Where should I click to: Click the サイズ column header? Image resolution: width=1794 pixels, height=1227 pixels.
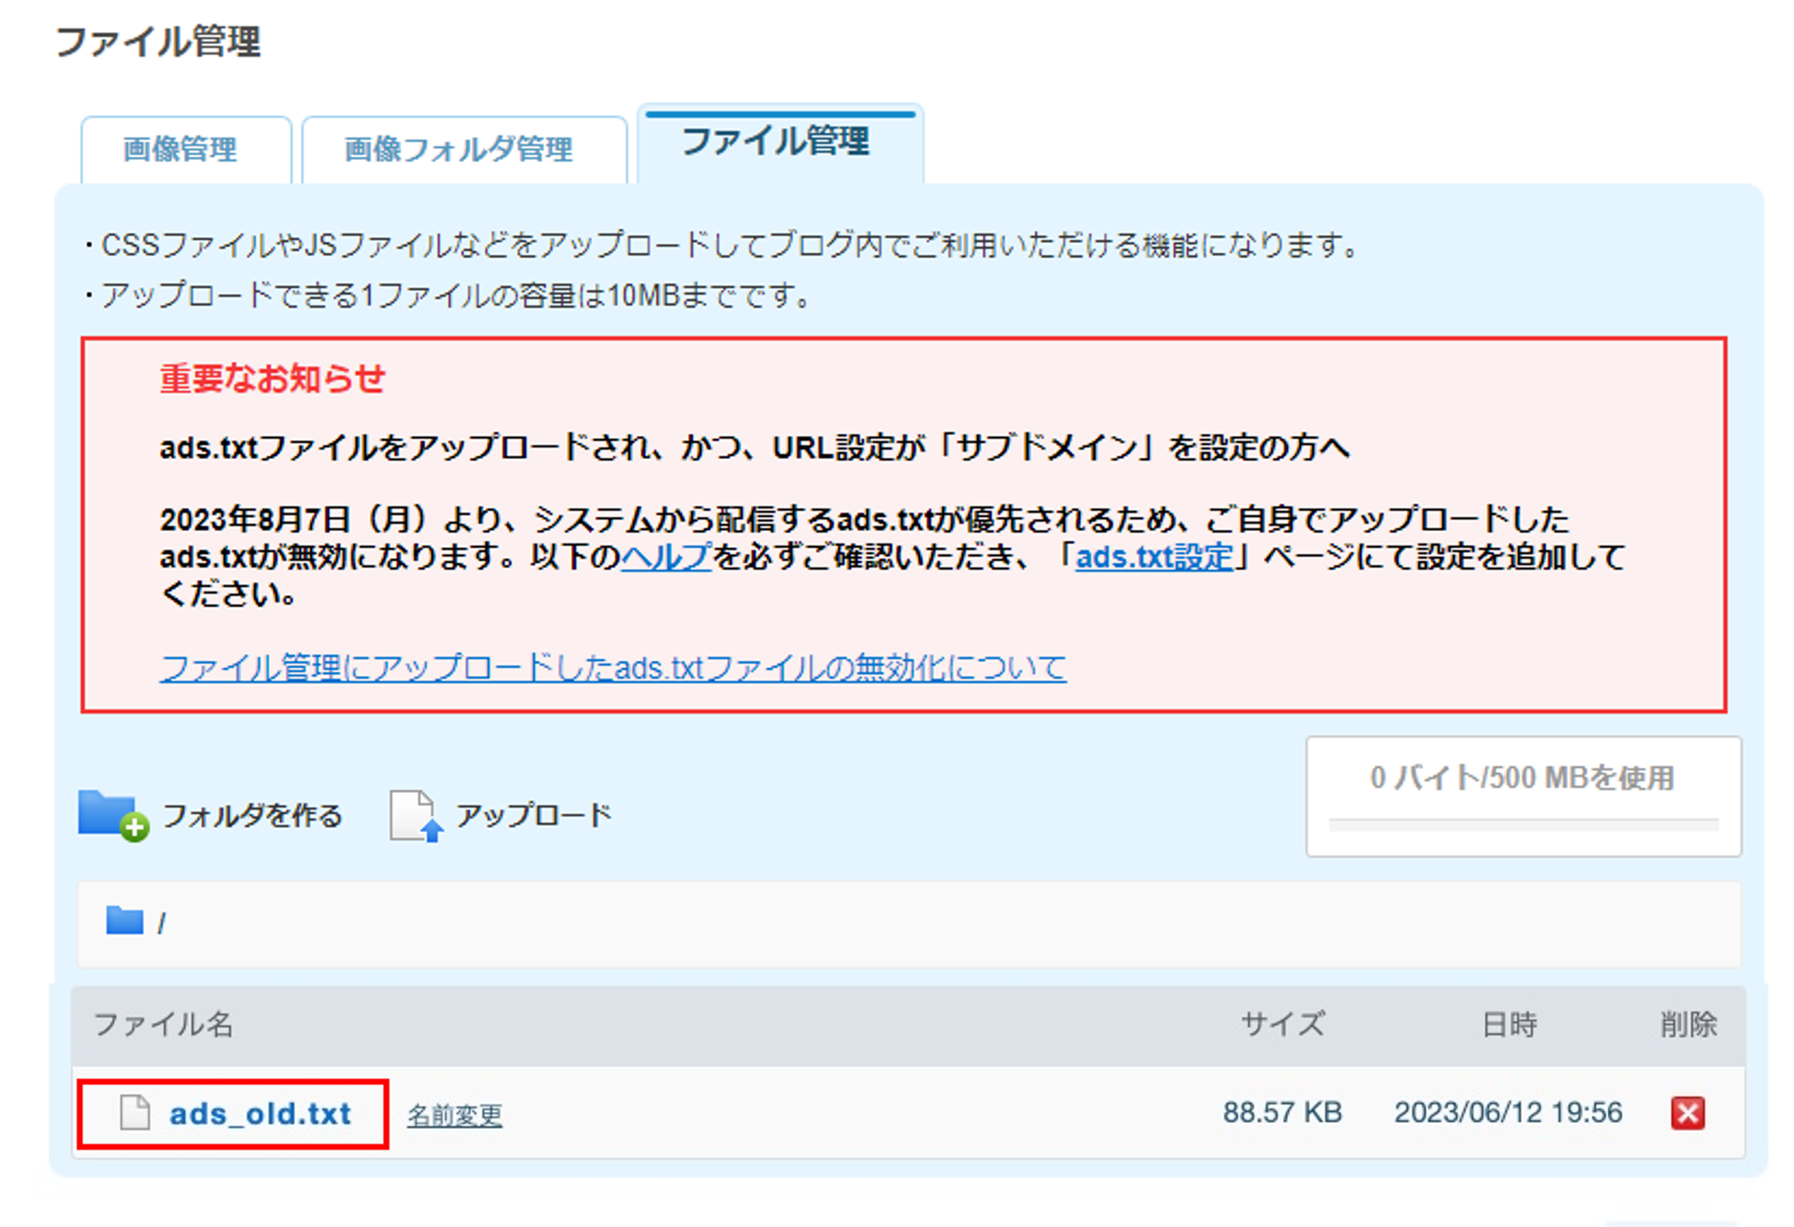pyautogui.click(x=1283, y=1026)
